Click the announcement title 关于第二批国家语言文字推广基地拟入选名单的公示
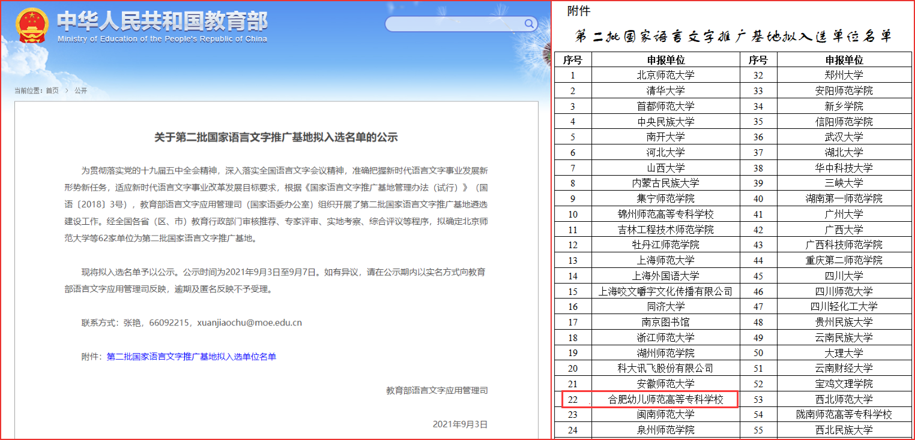Screen dimensions: 915x440 coord(276,137)
